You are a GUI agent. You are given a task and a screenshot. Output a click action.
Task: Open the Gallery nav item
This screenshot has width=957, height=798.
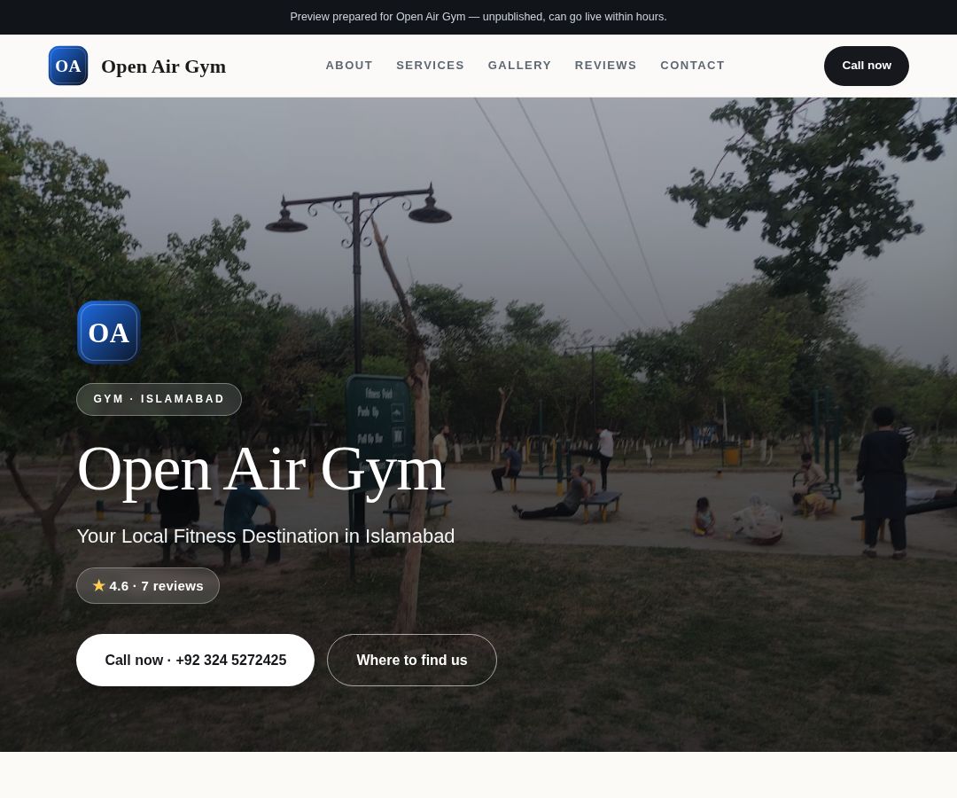click(519, 66)
